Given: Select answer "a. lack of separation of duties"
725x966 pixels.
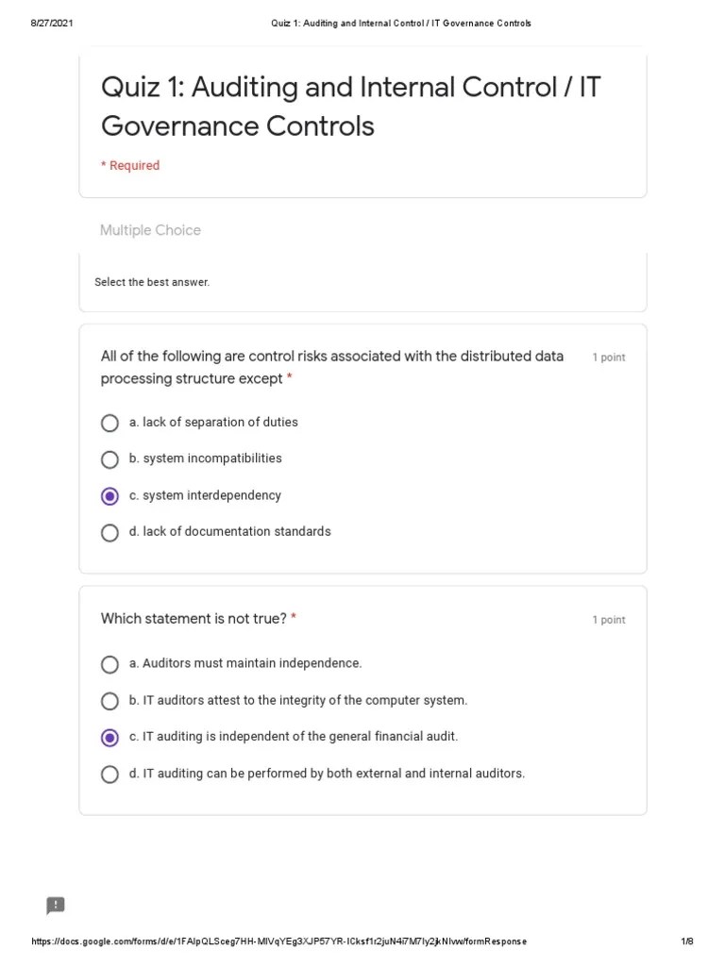Looking at the screenshot, I should pyautogui.click(x=110, y=423).
